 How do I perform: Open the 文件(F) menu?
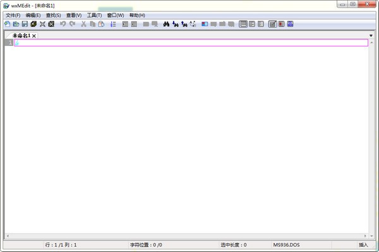(x=13, y=15)
